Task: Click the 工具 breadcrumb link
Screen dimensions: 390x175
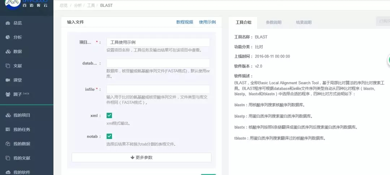Action: (91, 6)
